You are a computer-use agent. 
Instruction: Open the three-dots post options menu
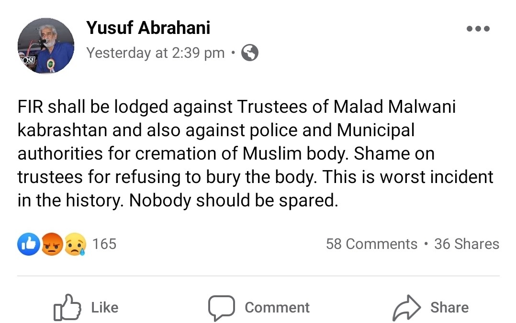click(x=478, y=29)
